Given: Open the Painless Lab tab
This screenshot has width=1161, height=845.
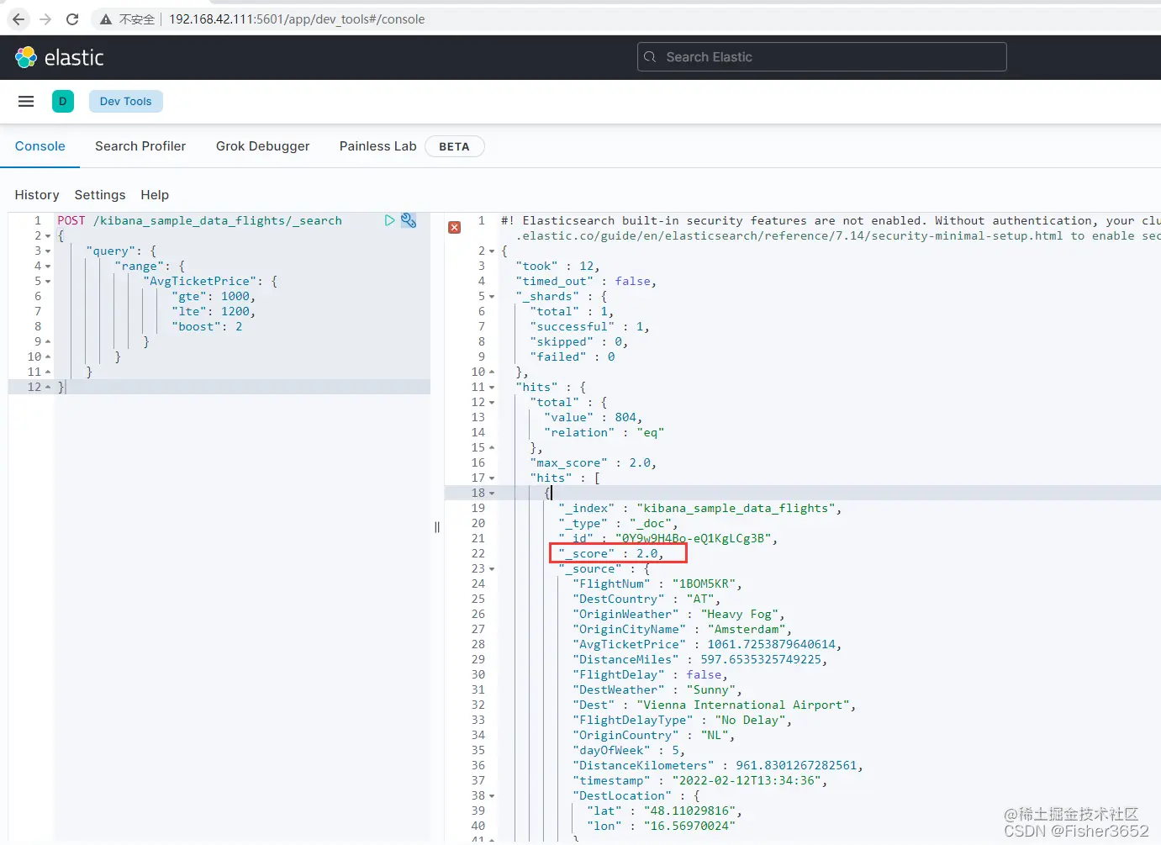Looking at the screenshot, I should 377,145.
